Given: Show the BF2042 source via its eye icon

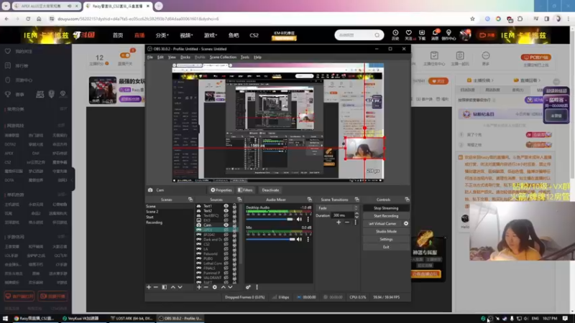Looking at the screenshot, I should pyautogui.click(x=226, y=235).
